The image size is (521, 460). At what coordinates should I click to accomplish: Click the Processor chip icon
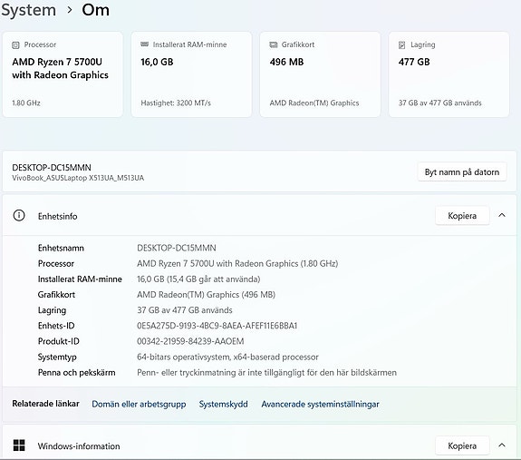(15, 44)
